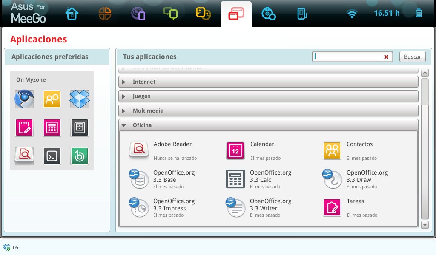Click the 16.51 h clock
This screenshot has height=255, width=436.
click(387, 13)
